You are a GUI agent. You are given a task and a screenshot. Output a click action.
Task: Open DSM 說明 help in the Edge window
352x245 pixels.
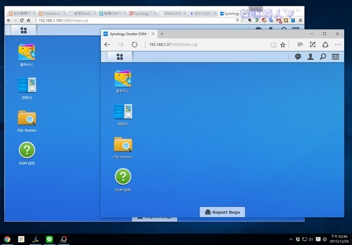click(123, 177)
